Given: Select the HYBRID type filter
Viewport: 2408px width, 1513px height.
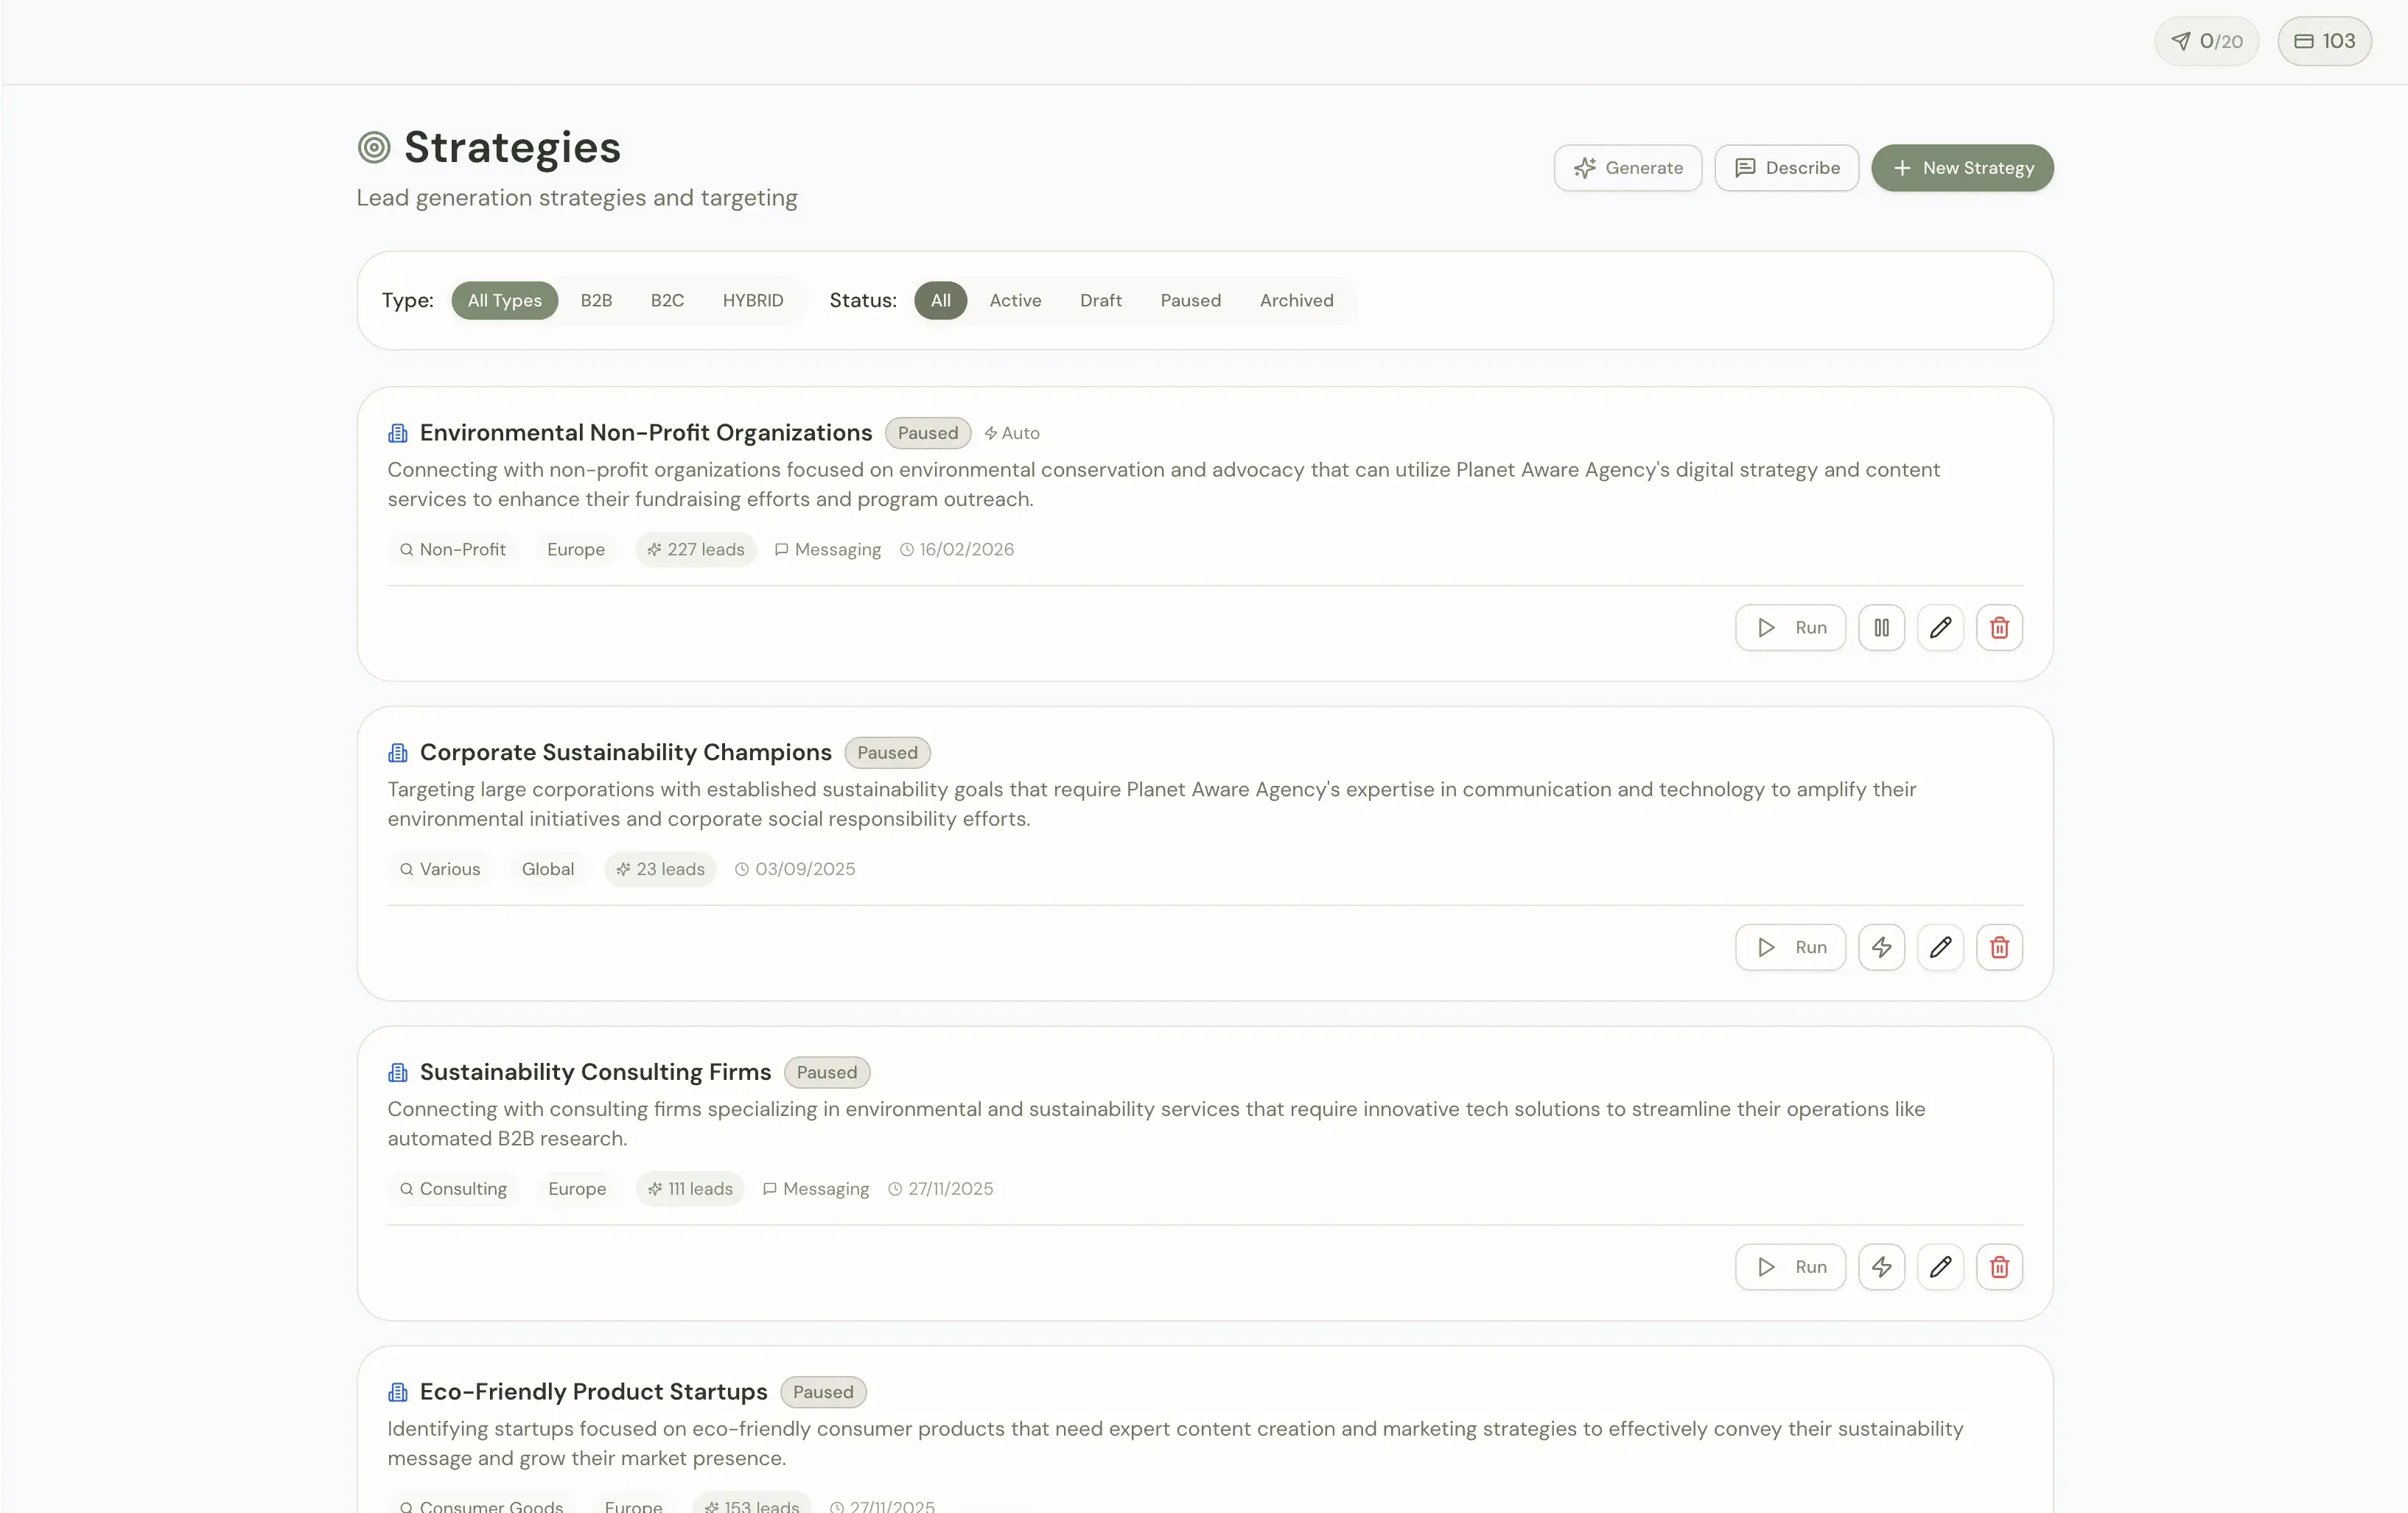Looking at the screenshot, I should (x=752, y=300).
